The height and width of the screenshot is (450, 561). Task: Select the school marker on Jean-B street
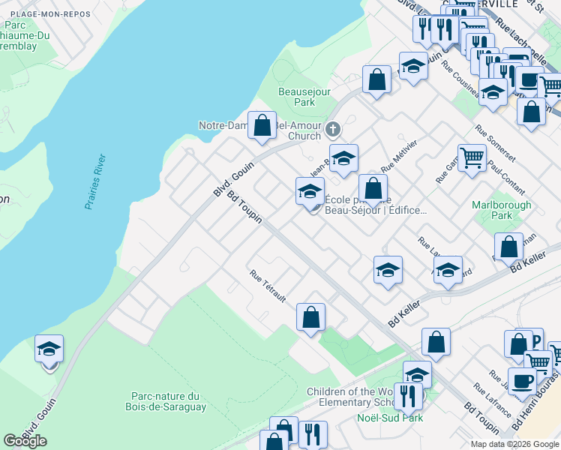click(343, 159)
